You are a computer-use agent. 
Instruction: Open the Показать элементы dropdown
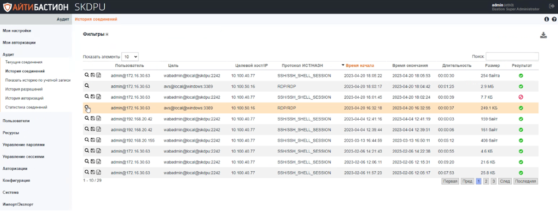pos(130,57)
